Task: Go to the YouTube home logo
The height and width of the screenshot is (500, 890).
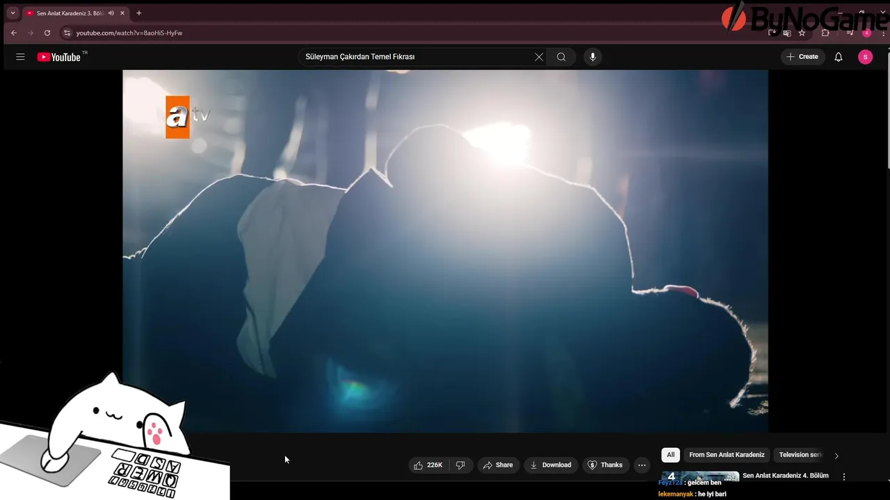Action: 59,57
